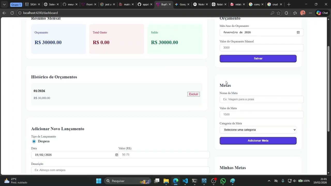
Task: Open the browser extensions icon
Action: point(286,13)
